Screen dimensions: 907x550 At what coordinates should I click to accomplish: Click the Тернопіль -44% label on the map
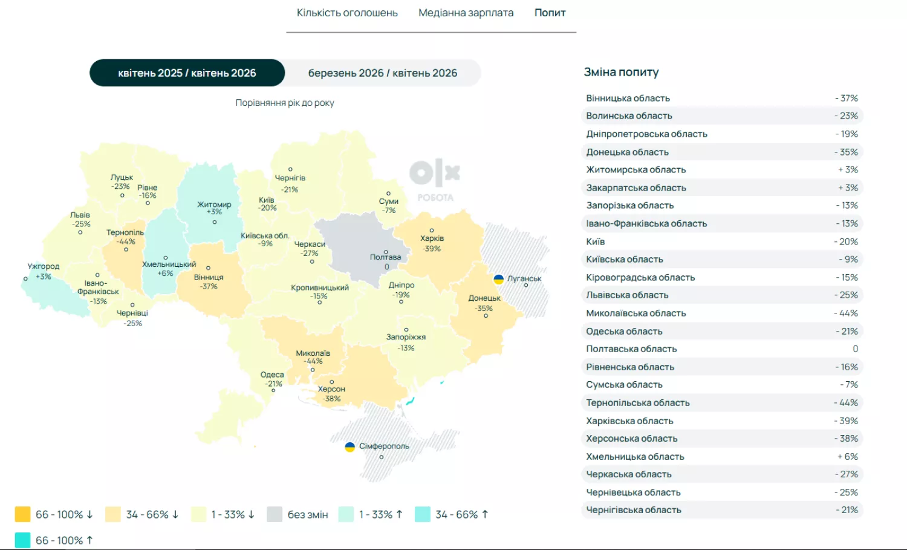(125, 237)
